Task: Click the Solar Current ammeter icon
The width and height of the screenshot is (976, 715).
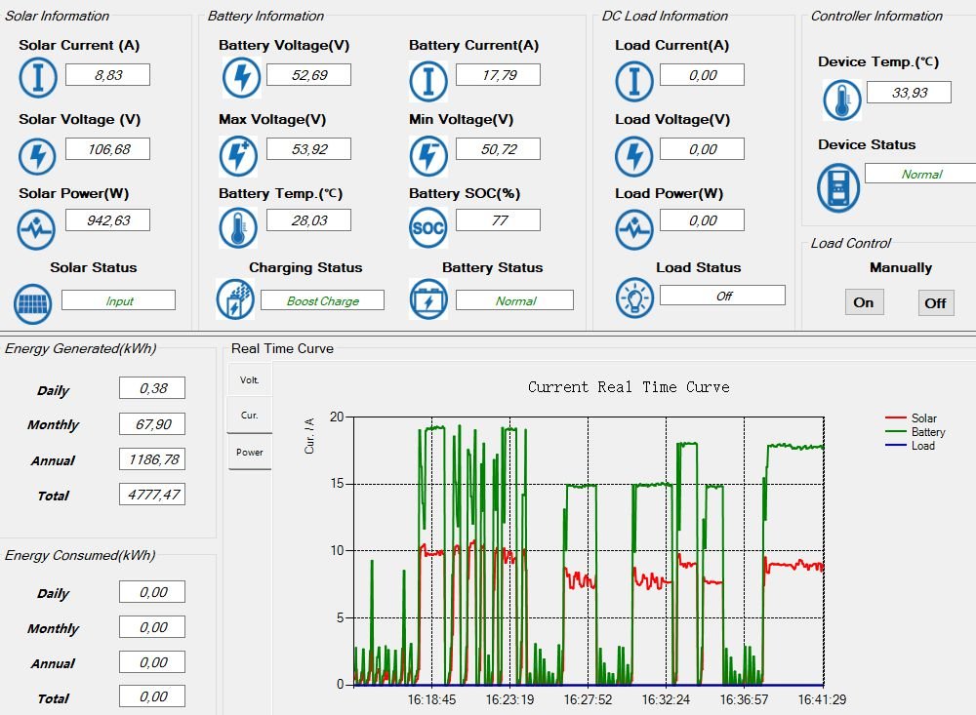Action: (x=37, y=78)
